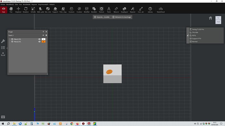Reset view with the home icon
Viewport: 225px width, 126px height.
coord(211,18)
